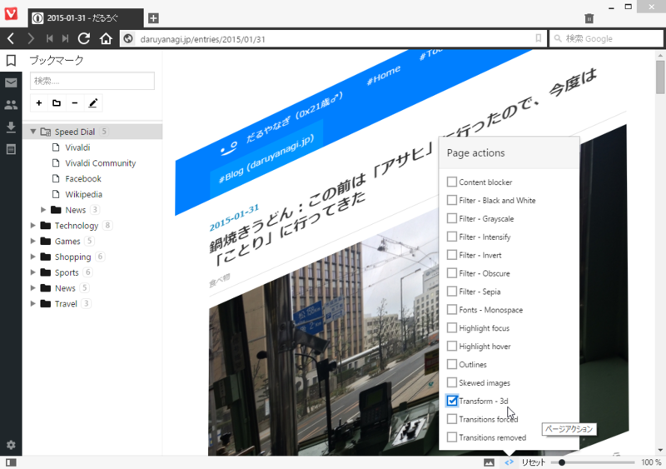Viewport: 666px width, 469px height.
Task: Enable Filter - Sepia
Action: [x=452, y=292]
